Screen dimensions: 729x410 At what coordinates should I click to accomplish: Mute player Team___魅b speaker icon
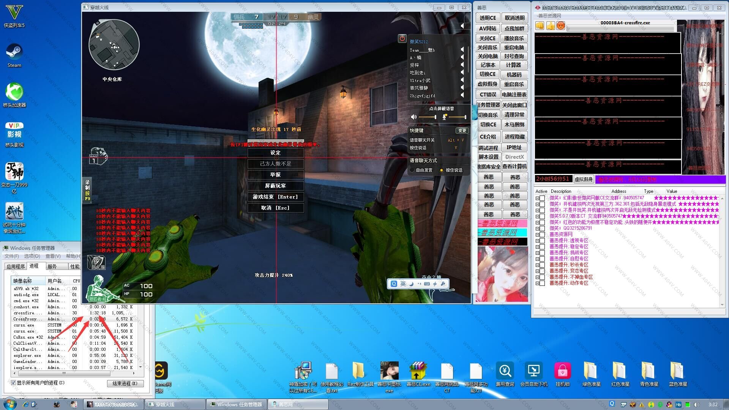pyautogui.click(x=462, y=50)
